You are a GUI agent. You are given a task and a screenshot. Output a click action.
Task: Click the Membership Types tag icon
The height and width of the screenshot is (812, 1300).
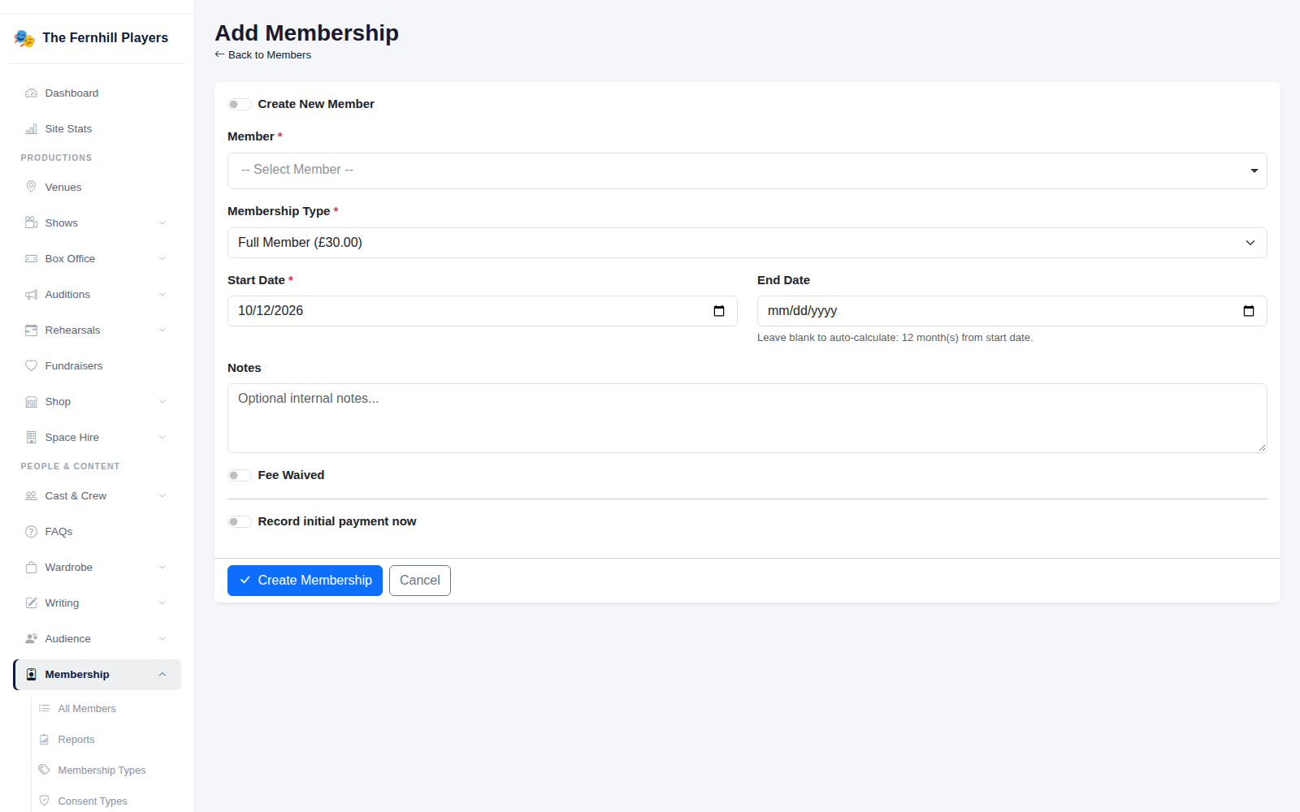44,770
